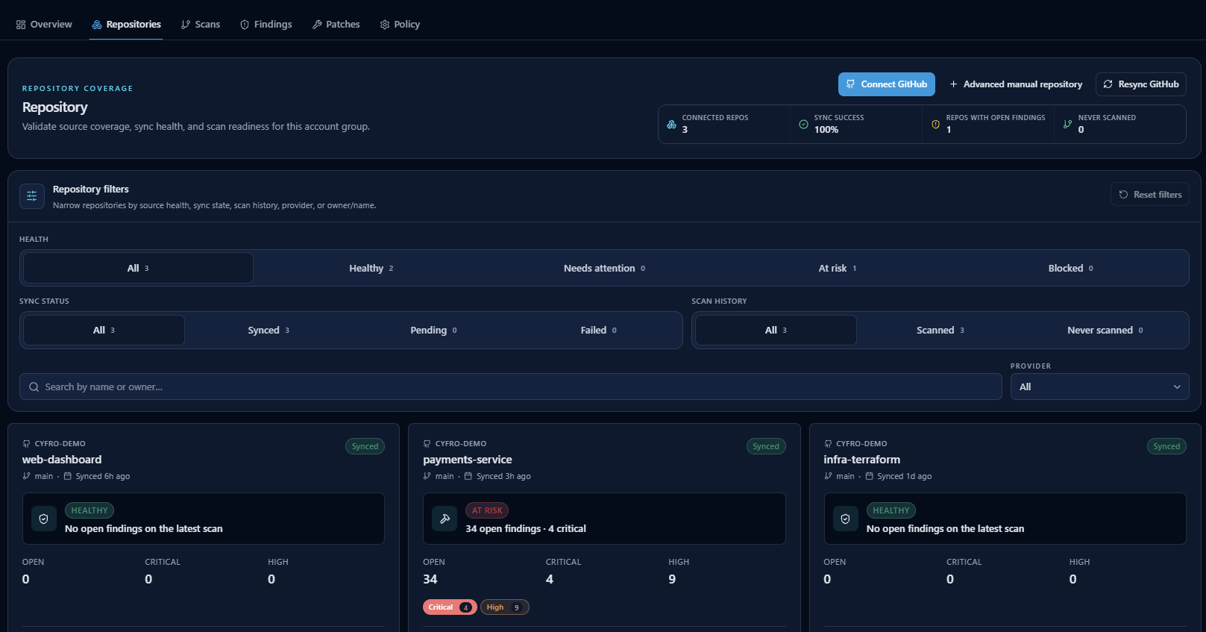Click the search magnifier icon
Screen dimensions: 1206x632
34,387
